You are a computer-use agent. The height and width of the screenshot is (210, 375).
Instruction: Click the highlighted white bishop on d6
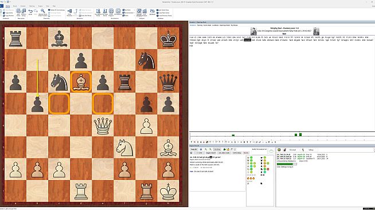point(81,82)
